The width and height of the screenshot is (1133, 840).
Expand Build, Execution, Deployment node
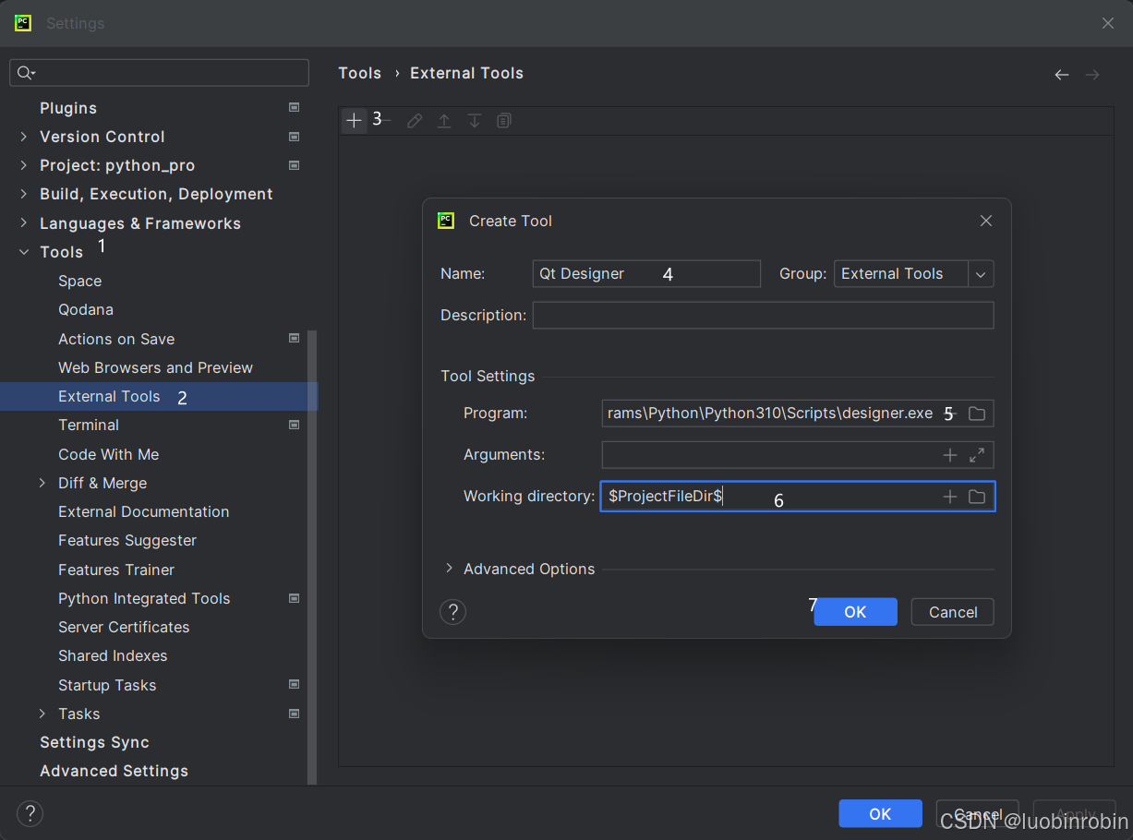click(x=24, y=194)
